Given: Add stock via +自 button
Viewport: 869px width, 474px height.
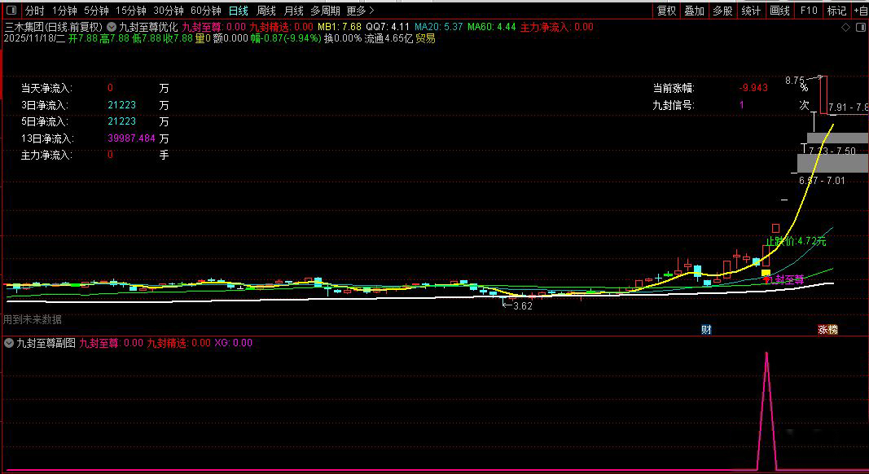Looking at the screenshot, I should coord(861,11).
